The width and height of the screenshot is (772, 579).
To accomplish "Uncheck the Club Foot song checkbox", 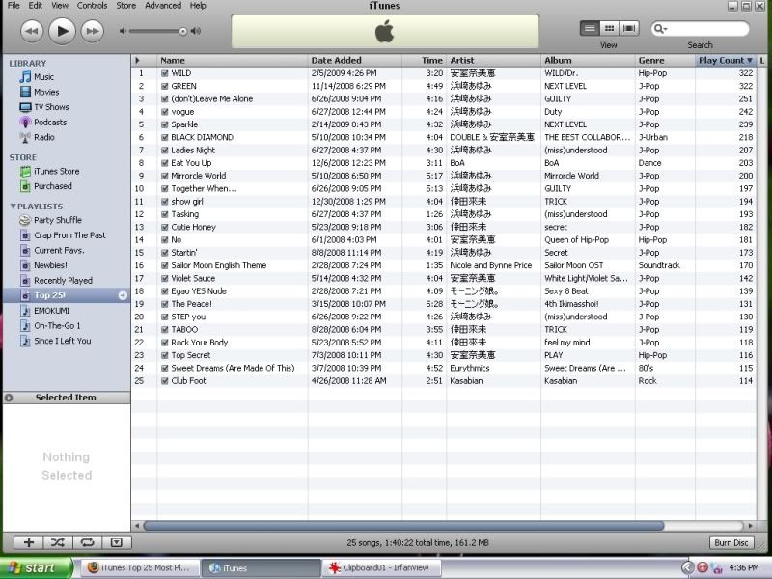I will 165,381.
